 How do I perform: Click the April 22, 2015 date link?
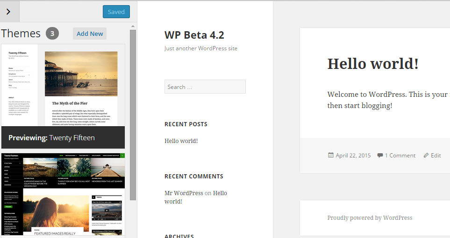[x=353, y=156]
